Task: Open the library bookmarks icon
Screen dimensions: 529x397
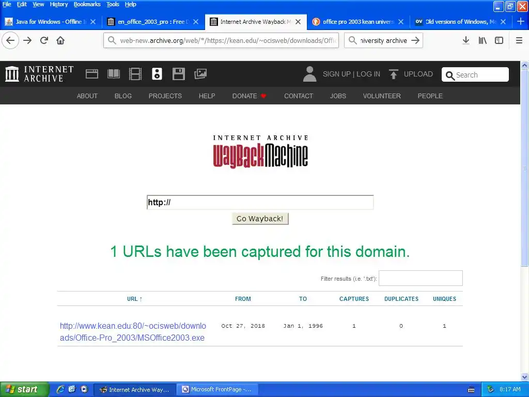Action: (483, 40)
